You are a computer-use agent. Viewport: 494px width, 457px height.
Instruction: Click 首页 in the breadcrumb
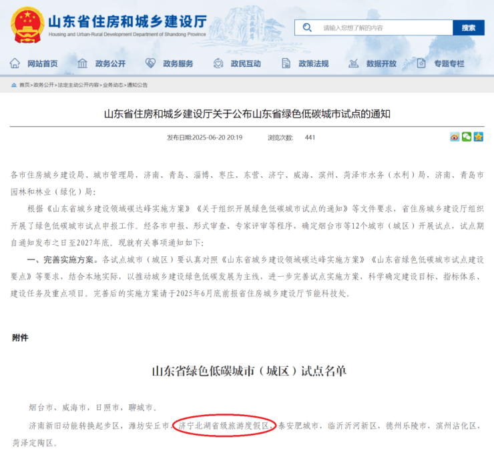[24, 85]
